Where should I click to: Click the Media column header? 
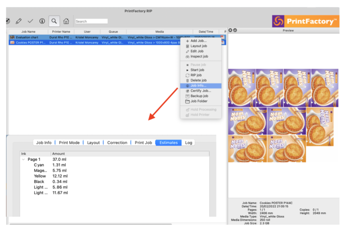coord(160,32)
